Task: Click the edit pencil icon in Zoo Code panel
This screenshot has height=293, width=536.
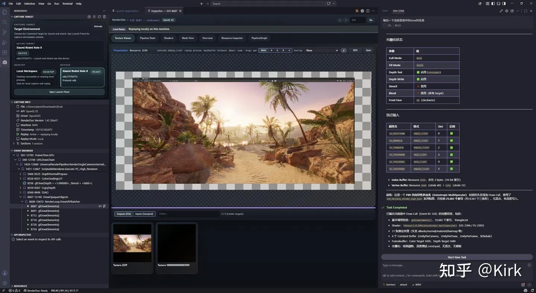Action: click(501, 11)
